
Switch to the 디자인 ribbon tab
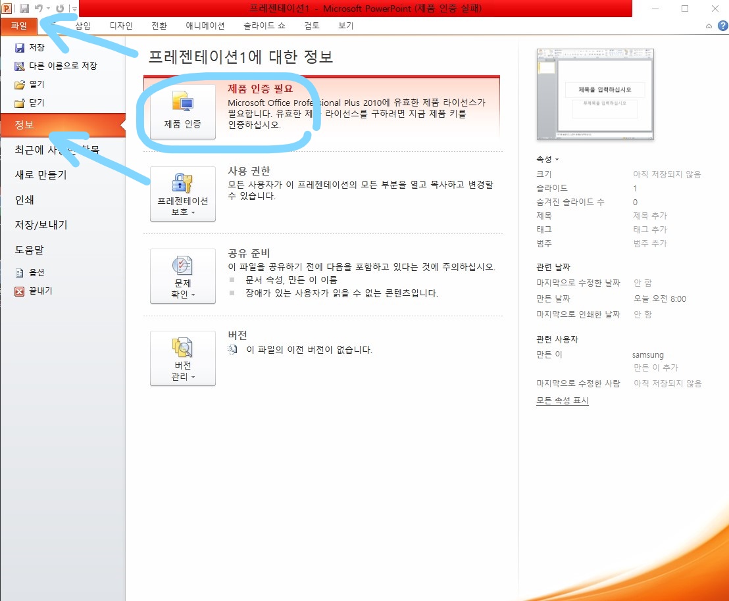[121, 26]
